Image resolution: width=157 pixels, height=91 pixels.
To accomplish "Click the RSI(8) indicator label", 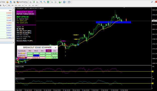I will click(20, 67).
